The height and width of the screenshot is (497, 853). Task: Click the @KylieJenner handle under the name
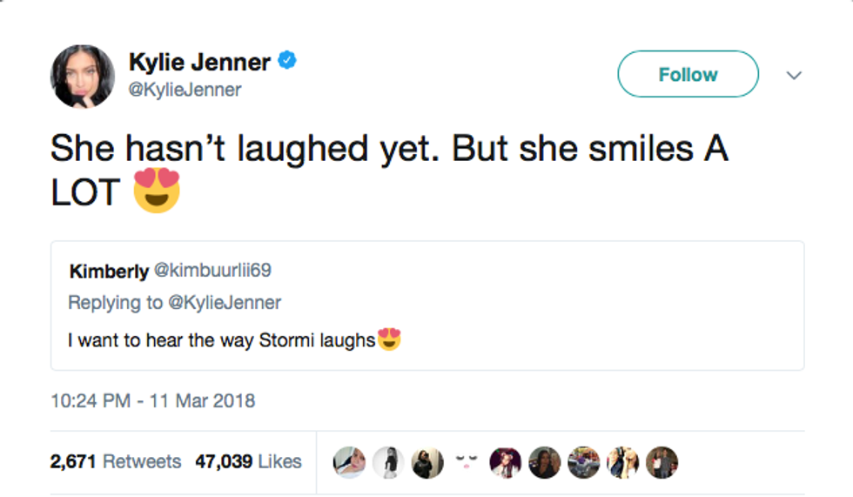[185, 90]
